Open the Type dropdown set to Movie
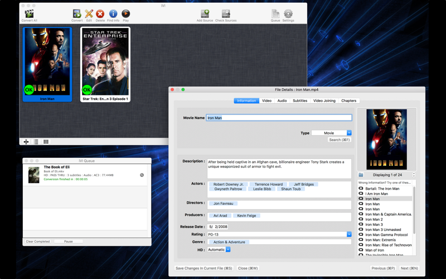This screenshot has width=446, height=279. 331,133
